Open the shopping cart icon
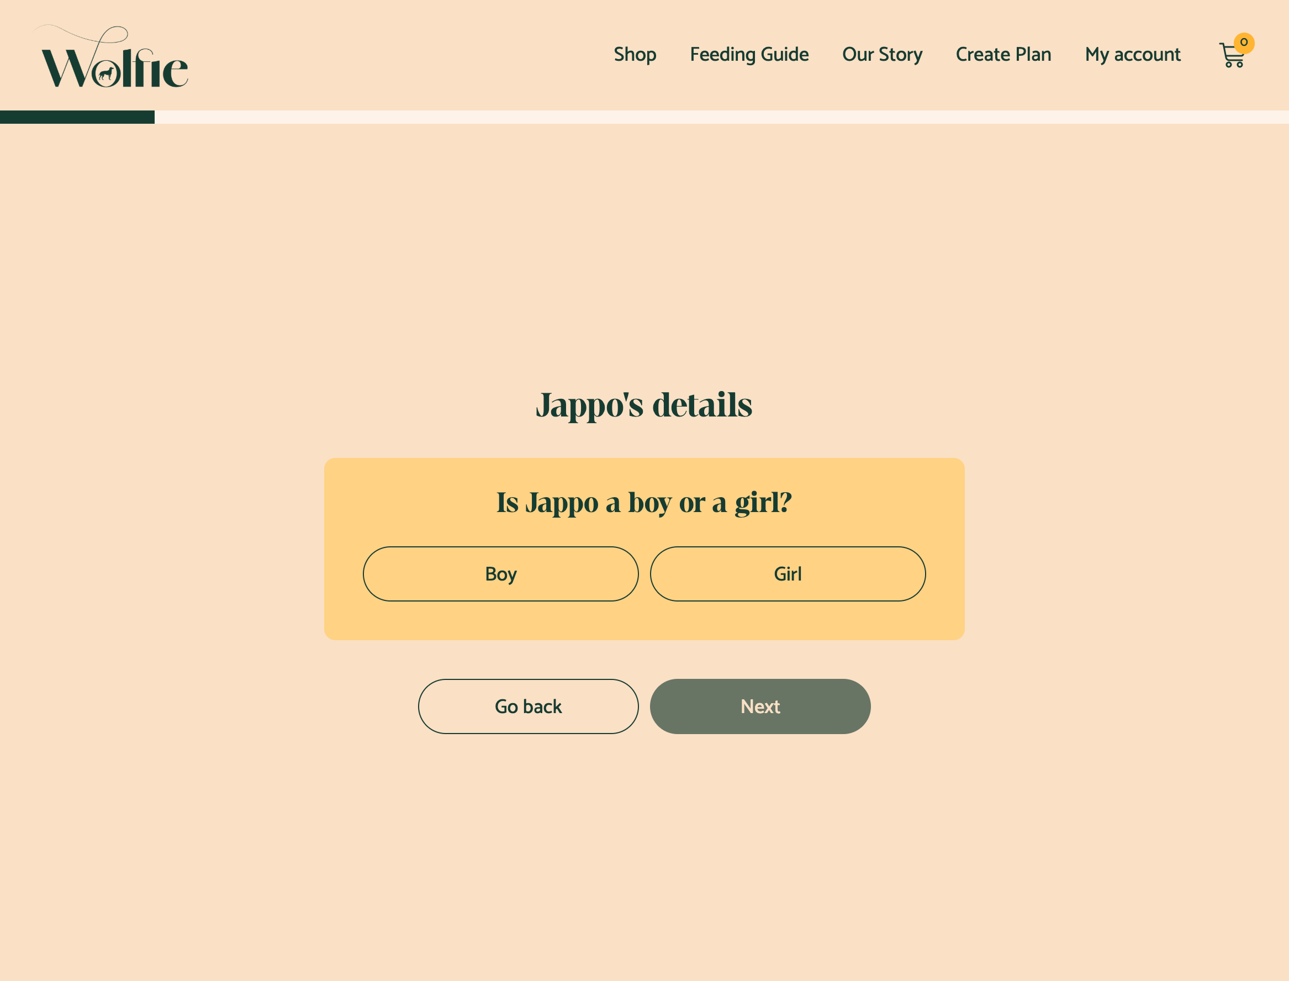 tap(1231, 57)
